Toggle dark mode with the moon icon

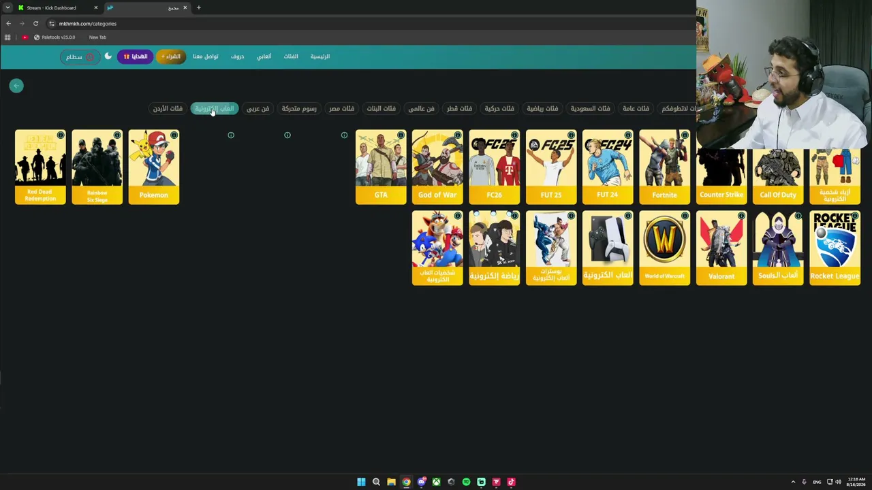[108, 56]
